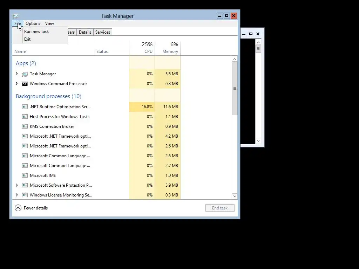This screenshot has width=359, height=269.
Task: Click the KMS Connection Broker icon
Action: (x=25, y=126)
